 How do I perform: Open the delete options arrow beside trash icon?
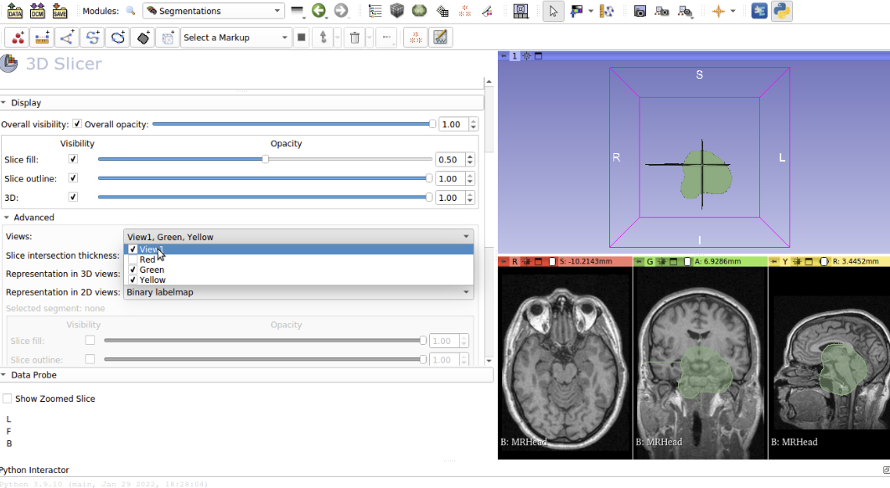tap(370, 38)
